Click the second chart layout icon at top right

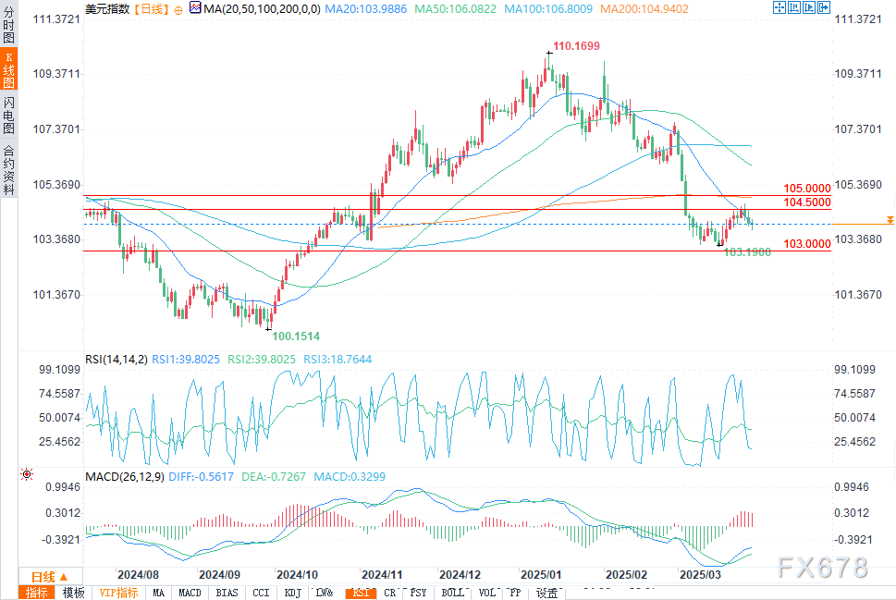click(x=793, y=7)
